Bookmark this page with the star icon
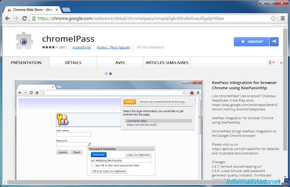Image resolution: width=290 pixels, height=187 pixels. pyautogui.click(x=273, y=18)
